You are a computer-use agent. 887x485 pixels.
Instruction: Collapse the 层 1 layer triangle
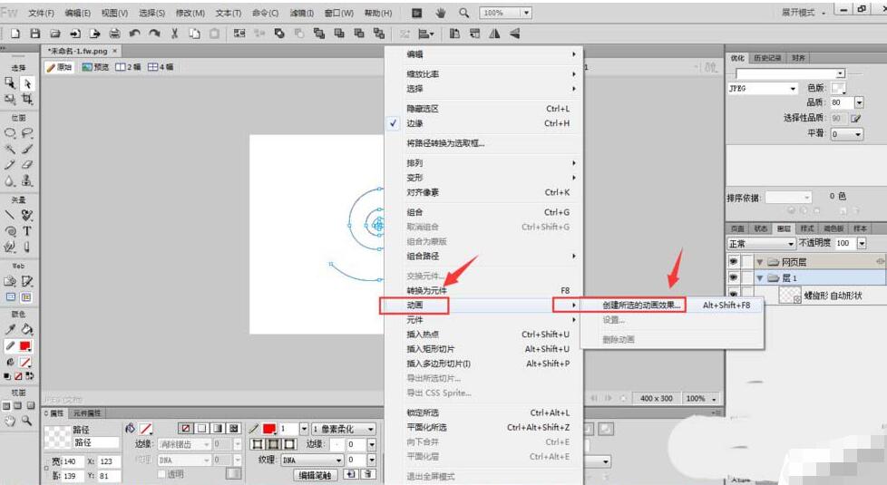pos(760,277)
